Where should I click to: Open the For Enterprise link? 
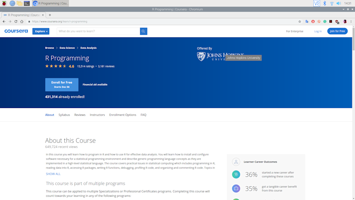pos(295,31)
